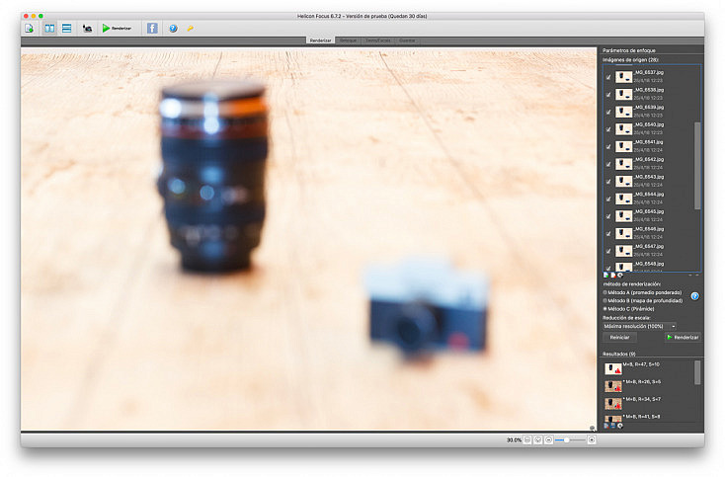The height and width of the screenshot is (477, 725).
Task: Toggle checkbox for _MG_6543.jpg
Action: click(608, 182)
